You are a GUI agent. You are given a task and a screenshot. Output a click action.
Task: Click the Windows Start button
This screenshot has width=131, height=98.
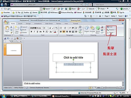(4, 96)
